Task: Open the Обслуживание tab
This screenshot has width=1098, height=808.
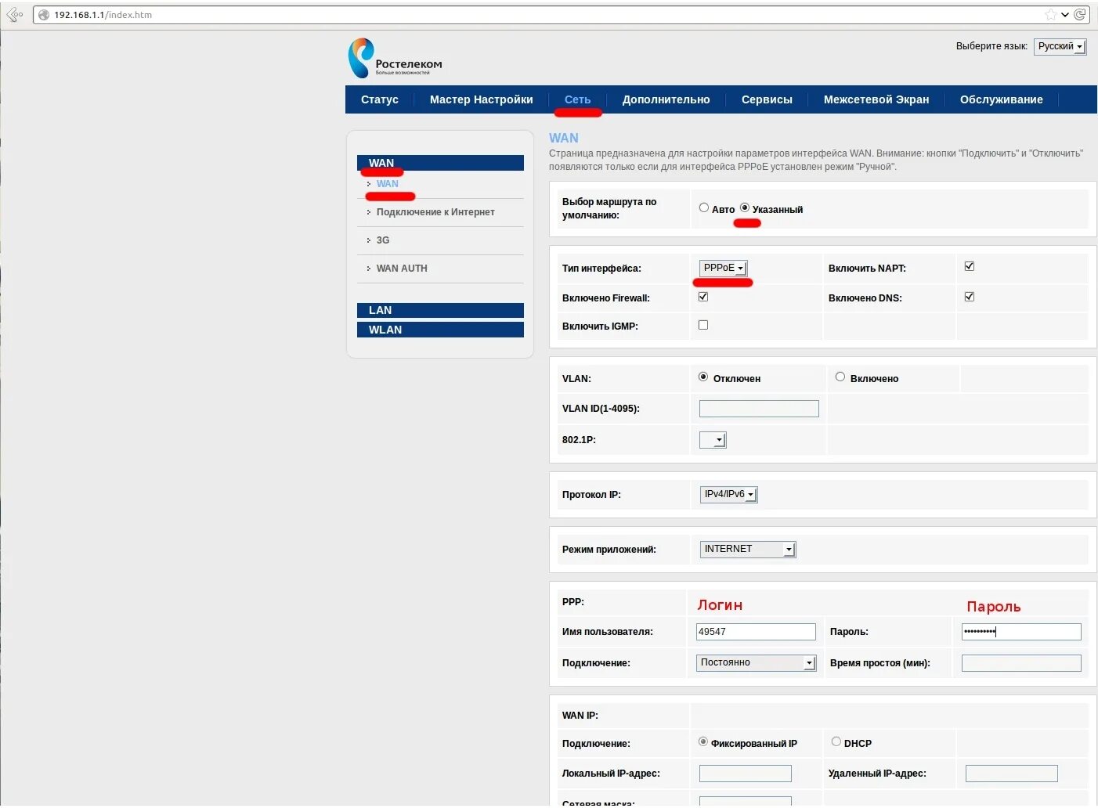Action: coord(1002,99)
